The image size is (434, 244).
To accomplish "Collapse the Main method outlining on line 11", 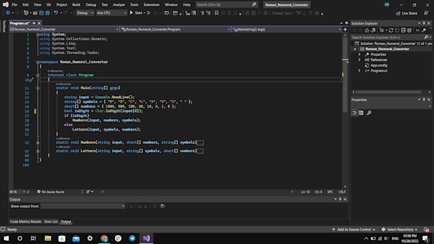I will [38, 88].
